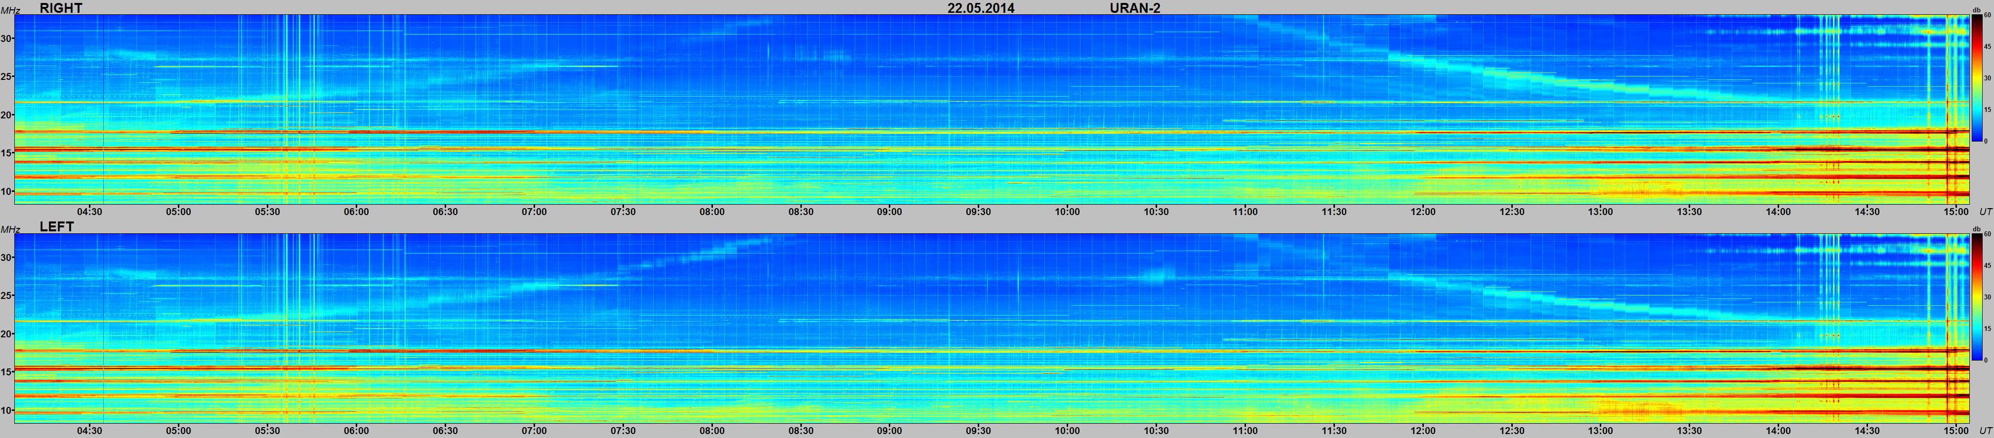The image size is (1994, 438).
Task: Click 09:00 tick on RIGHT panel time axis
Action: point(889,212)
